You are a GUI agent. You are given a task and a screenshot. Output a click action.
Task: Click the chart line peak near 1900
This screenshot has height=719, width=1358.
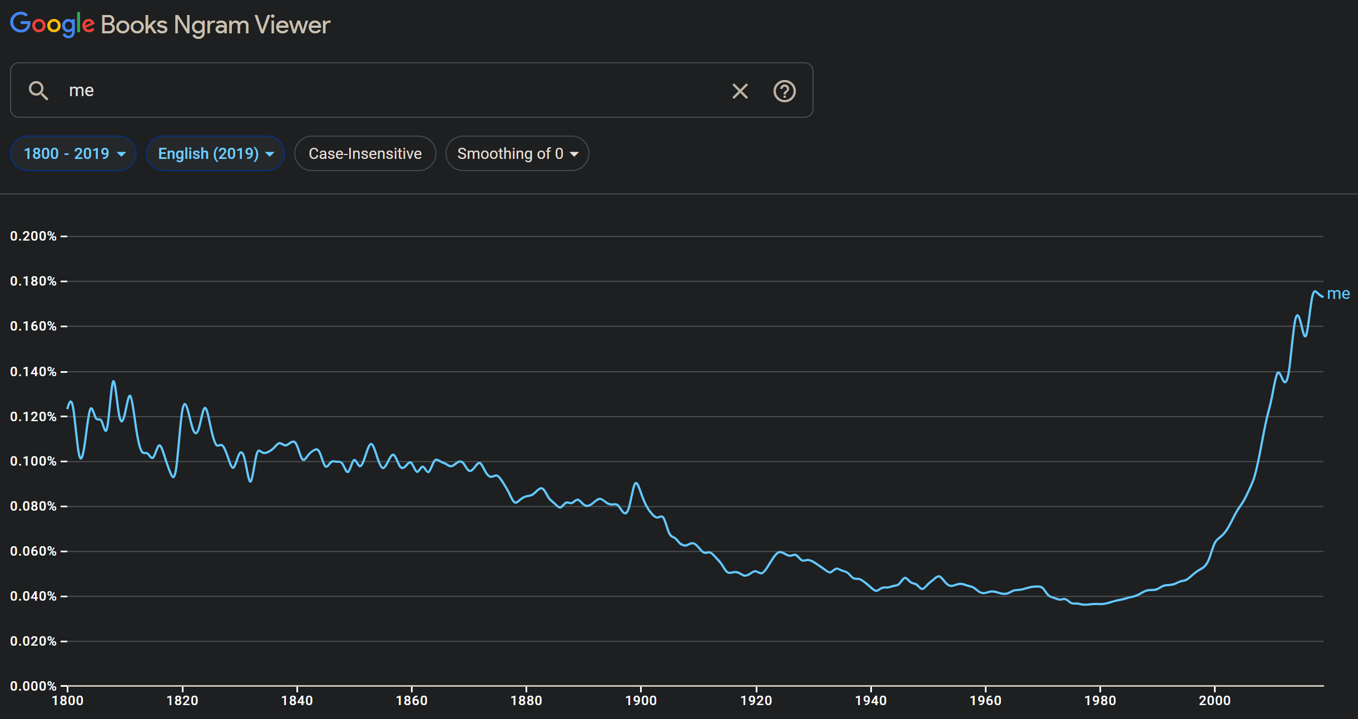click(x=636, y=483)
